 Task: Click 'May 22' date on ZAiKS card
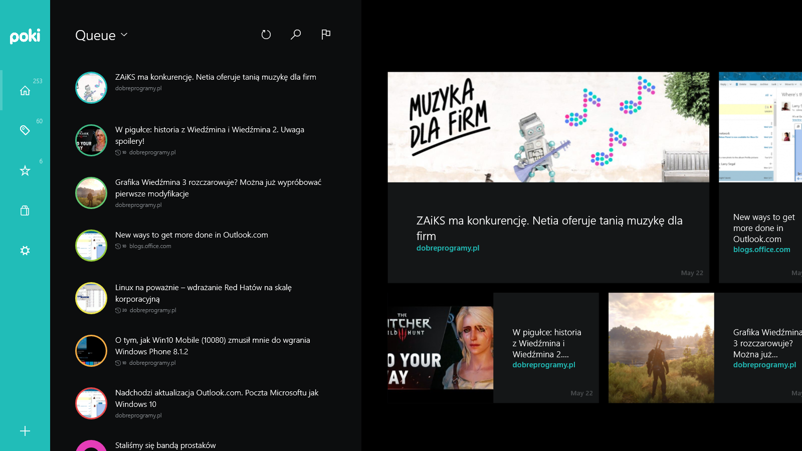pos(692,273)
